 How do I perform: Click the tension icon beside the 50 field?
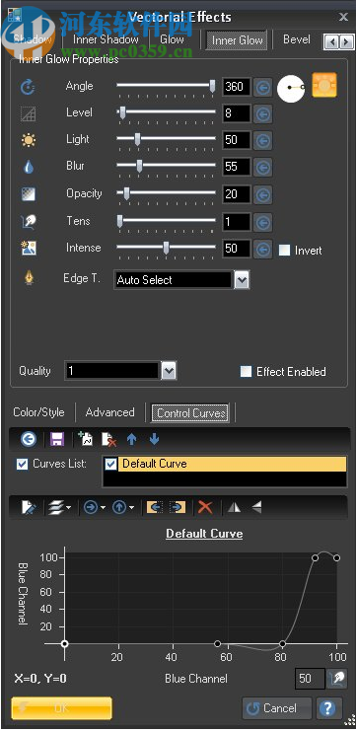[336, 679]
